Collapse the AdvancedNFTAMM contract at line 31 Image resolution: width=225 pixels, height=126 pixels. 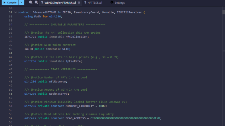(x=16, y=12)
